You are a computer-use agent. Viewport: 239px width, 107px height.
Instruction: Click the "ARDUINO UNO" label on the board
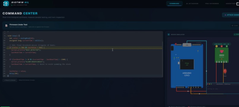click(x=187, y=74)
